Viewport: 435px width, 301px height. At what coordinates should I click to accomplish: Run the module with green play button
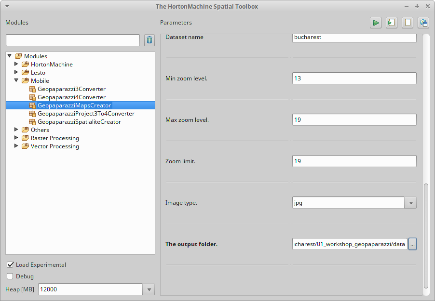pos(376,23)
